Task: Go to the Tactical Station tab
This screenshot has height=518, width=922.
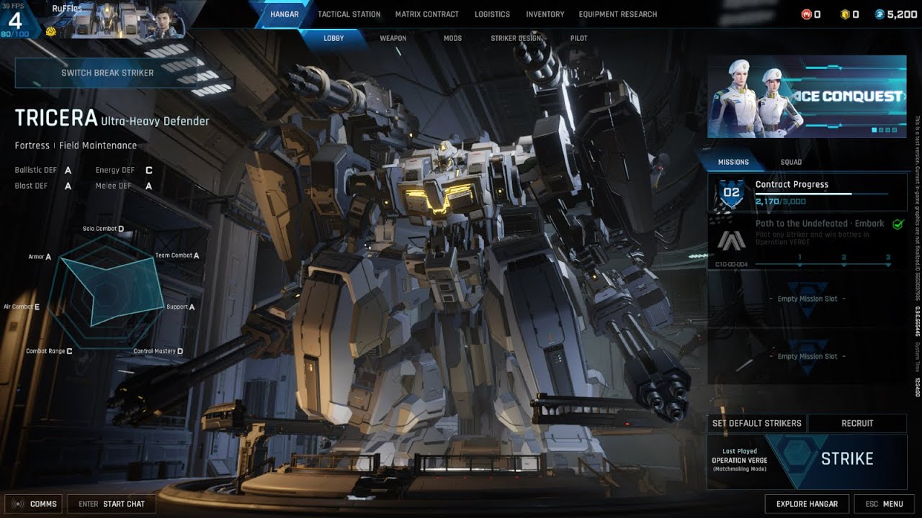Action: point(349,14)
